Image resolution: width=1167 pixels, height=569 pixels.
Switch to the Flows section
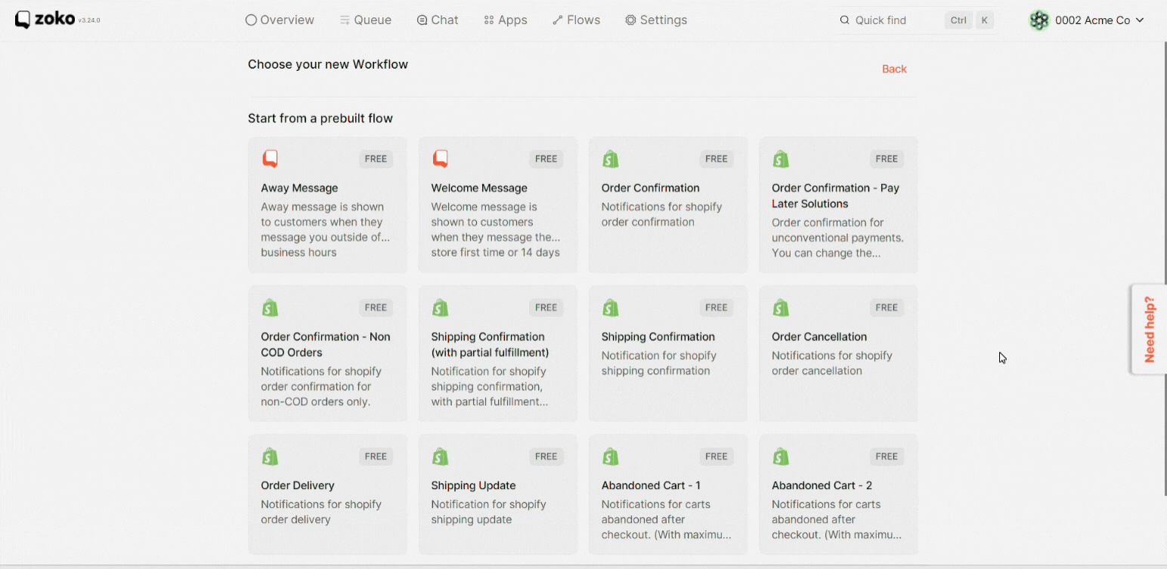pos(576,20)
